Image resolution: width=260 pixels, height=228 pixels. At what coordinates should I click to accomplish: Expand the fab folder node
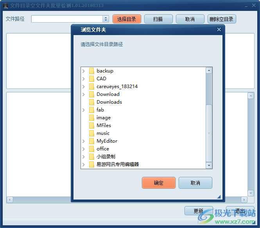84,110
